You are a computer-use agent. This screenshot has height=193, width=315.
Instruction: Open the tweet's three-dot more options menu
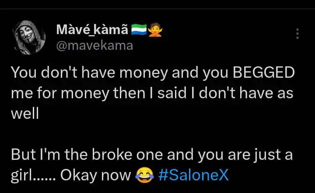pyautogui.click(x=297, y=34)
